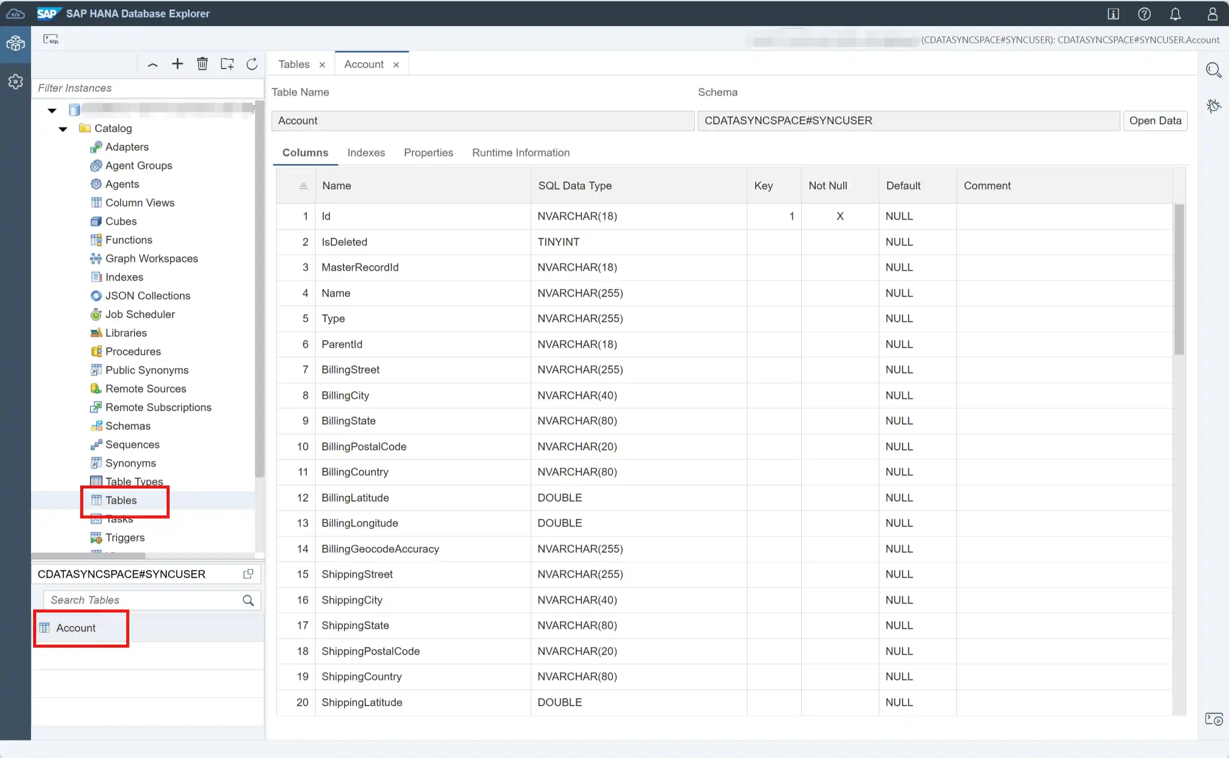The image size is (1229, 758).
Task: Click the add database plus icon
Action: click(x=177, y=64)
